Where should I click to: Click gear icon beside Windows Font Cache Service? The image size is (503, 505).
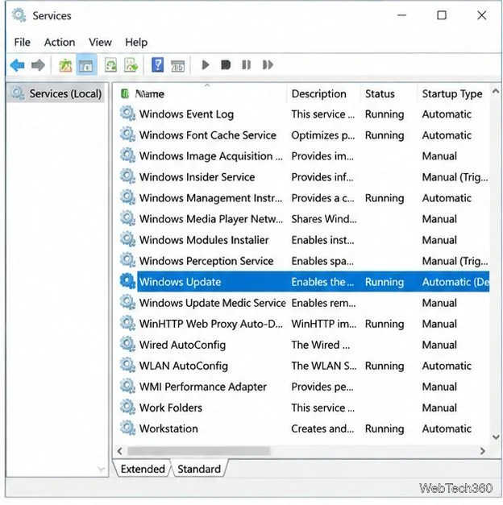(x=127, y=135)
